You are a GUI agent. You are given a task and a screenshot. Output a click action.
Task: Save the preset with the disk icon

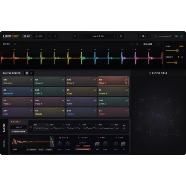coord(121,36)
